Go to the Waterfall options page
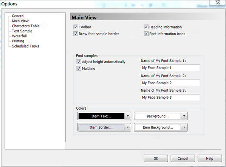This screenshot has height=167, width=226. tap(19, 36)
